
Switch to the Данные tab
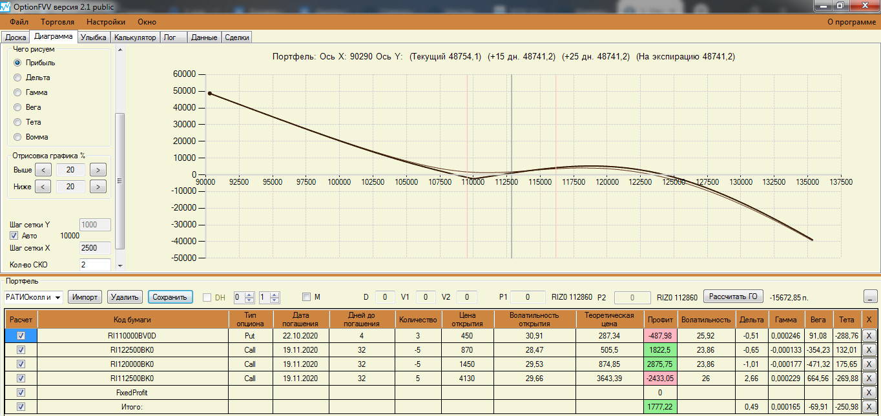coord(204,37)
